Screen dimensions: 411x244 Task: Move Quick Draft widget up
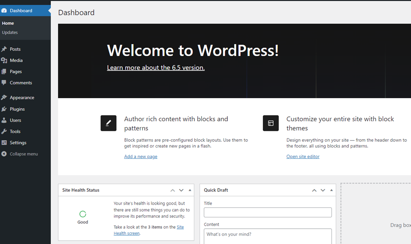314,190
